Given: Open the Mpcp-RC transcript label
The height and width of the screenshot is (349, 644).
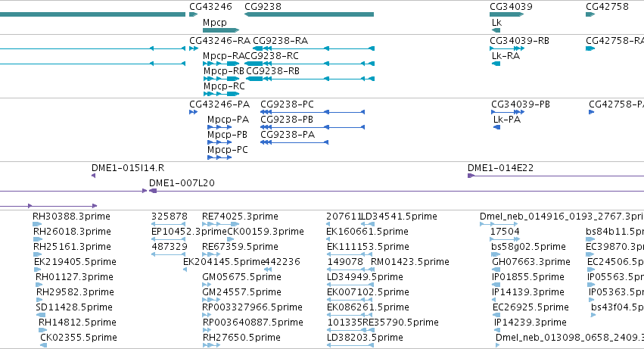Looking at the screenshot, I should point(224,86).
